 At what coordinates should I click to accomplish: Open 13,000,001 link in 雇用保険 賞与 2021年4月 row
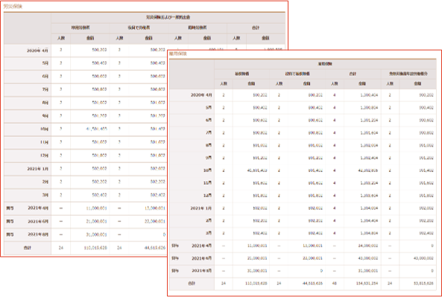point(312,246)
